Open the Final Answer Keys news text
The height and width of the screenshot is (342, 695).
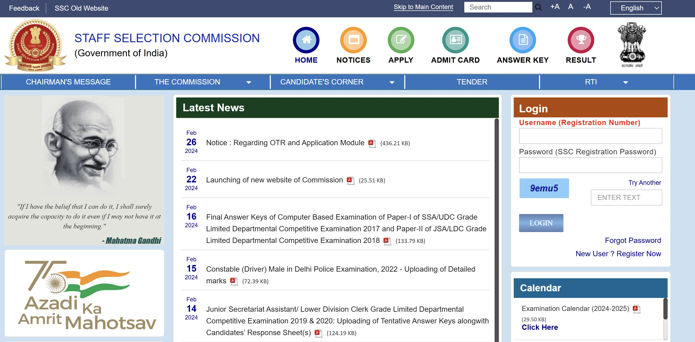click(x=346, y=229)
